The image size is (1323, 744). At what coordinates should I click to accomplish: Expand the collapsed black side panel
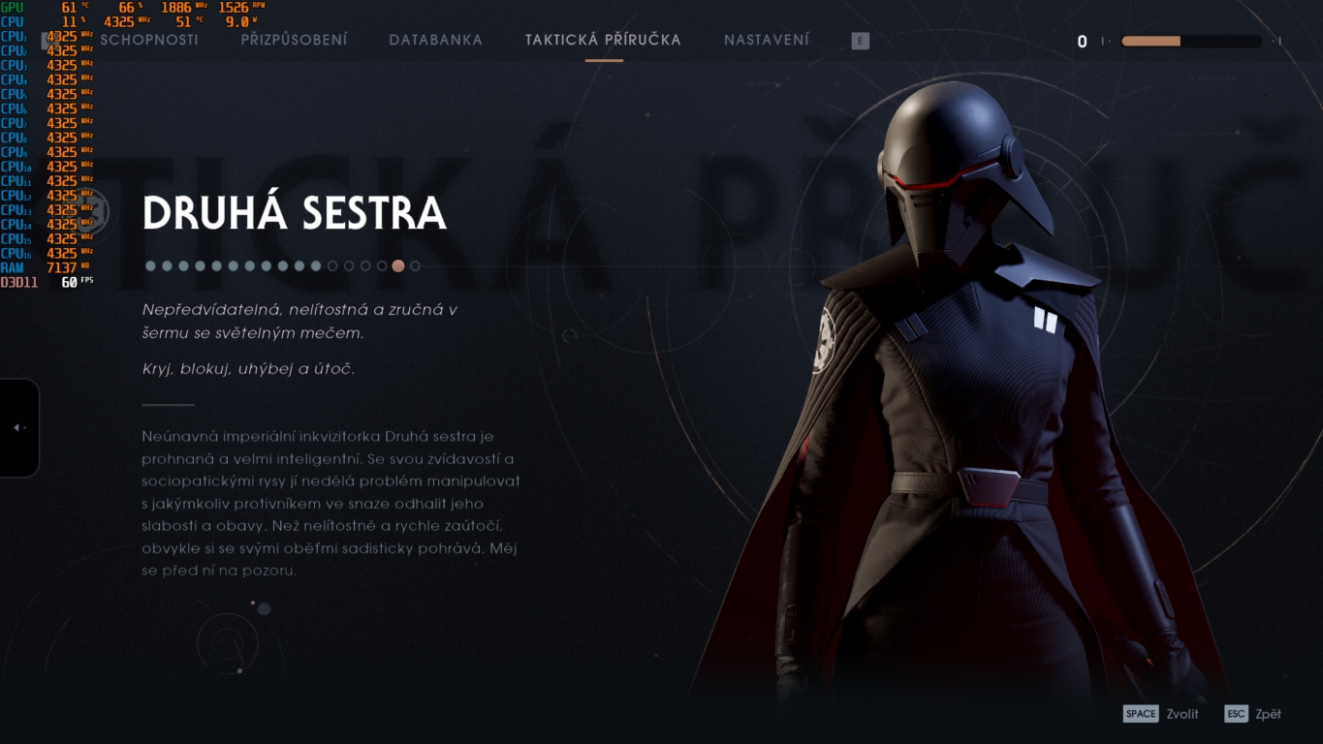[18, 427]
